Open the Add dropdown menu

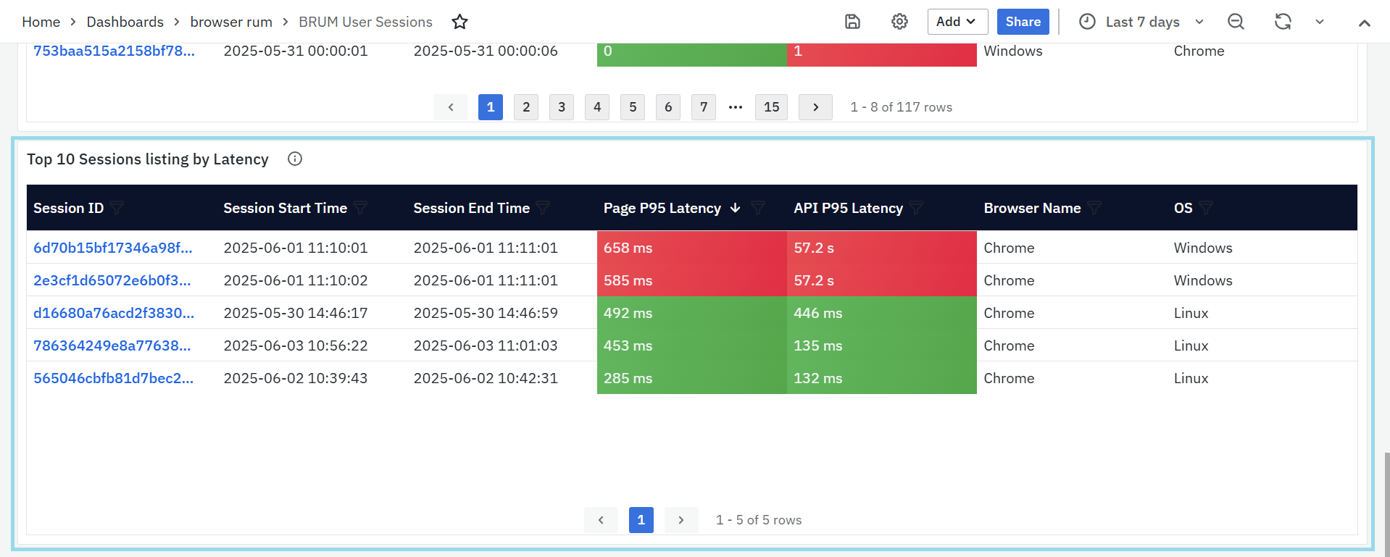(957, 22)
